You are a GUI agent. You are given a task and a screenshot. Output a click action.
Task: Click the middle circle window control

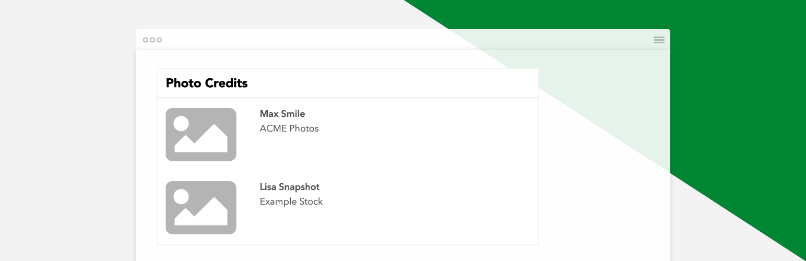(152, 40)
